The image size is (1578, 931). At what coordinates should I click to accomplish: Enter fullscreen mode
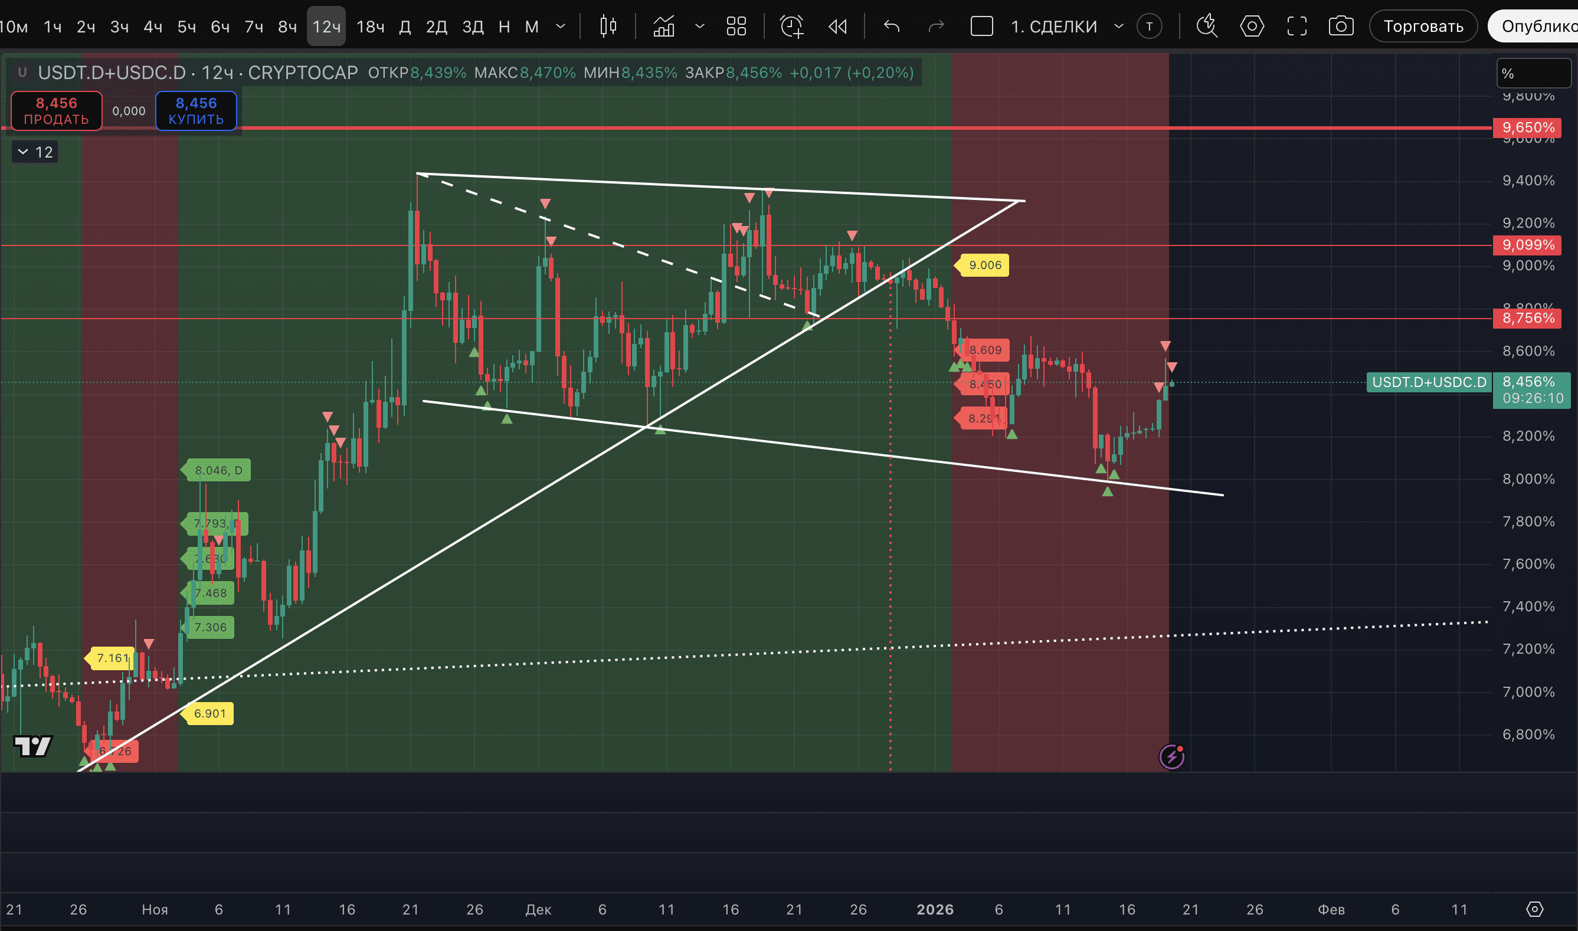point(1297,27)
